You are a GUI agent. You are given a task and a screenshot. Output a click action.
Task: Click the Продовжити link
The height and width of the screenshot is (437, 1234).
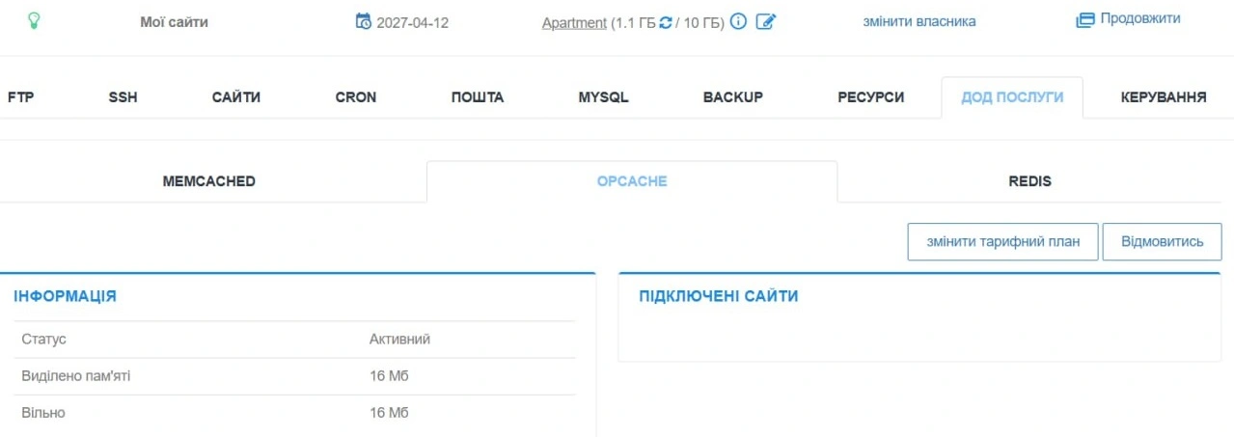click(x=1139, y=18)
